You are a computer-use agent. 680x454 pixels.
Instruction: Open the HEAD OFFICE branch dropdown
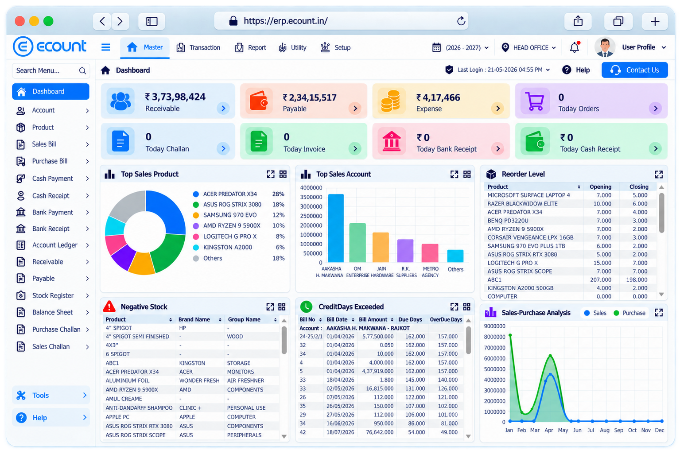528,47
